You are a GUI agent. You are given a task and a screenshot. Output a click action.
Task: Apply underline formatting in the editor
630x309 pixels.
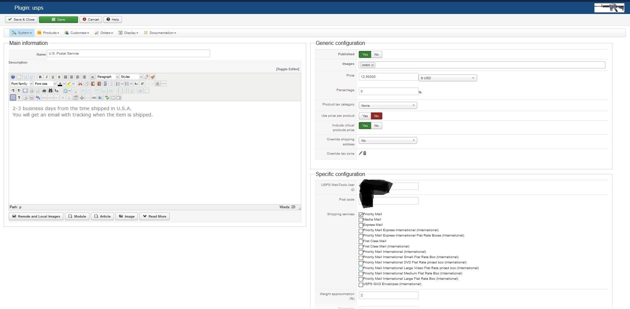53,77
